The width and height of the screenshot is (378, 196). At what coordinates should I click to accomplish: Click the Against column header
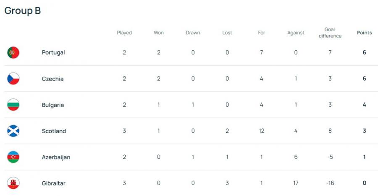296,33
